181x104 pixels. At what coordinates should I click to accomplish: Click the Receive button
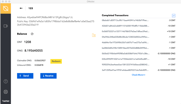tap(48, 76)
